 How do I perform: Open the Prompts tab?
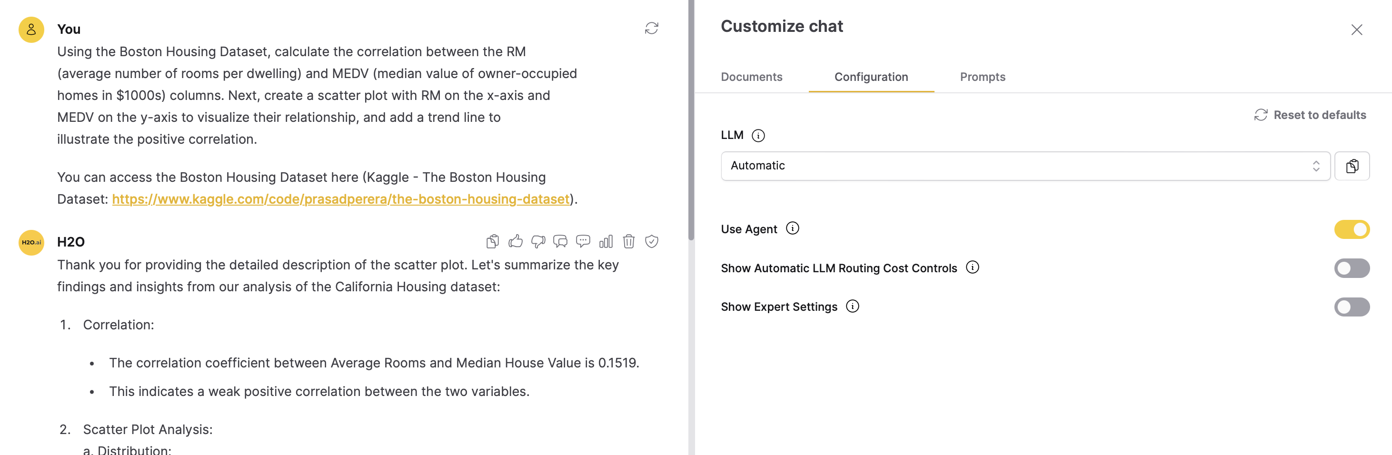coord(983,77)
